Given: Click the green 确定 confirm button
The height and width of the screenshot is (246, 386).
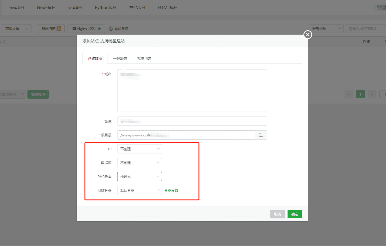Looking at the screenshot, I should pyautogui.click(x=294, y=214).
